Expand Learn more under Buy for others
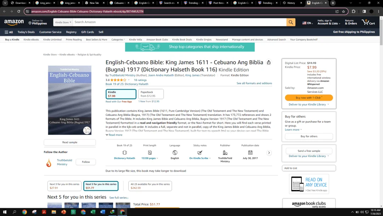The height and width of the screenshot is (216, 383). 293,130
